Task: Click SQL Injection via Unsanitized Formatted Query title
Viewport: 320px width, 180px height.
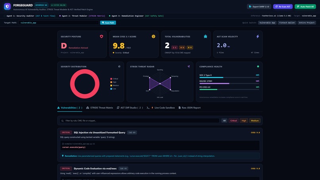Action: coord(99,133)
